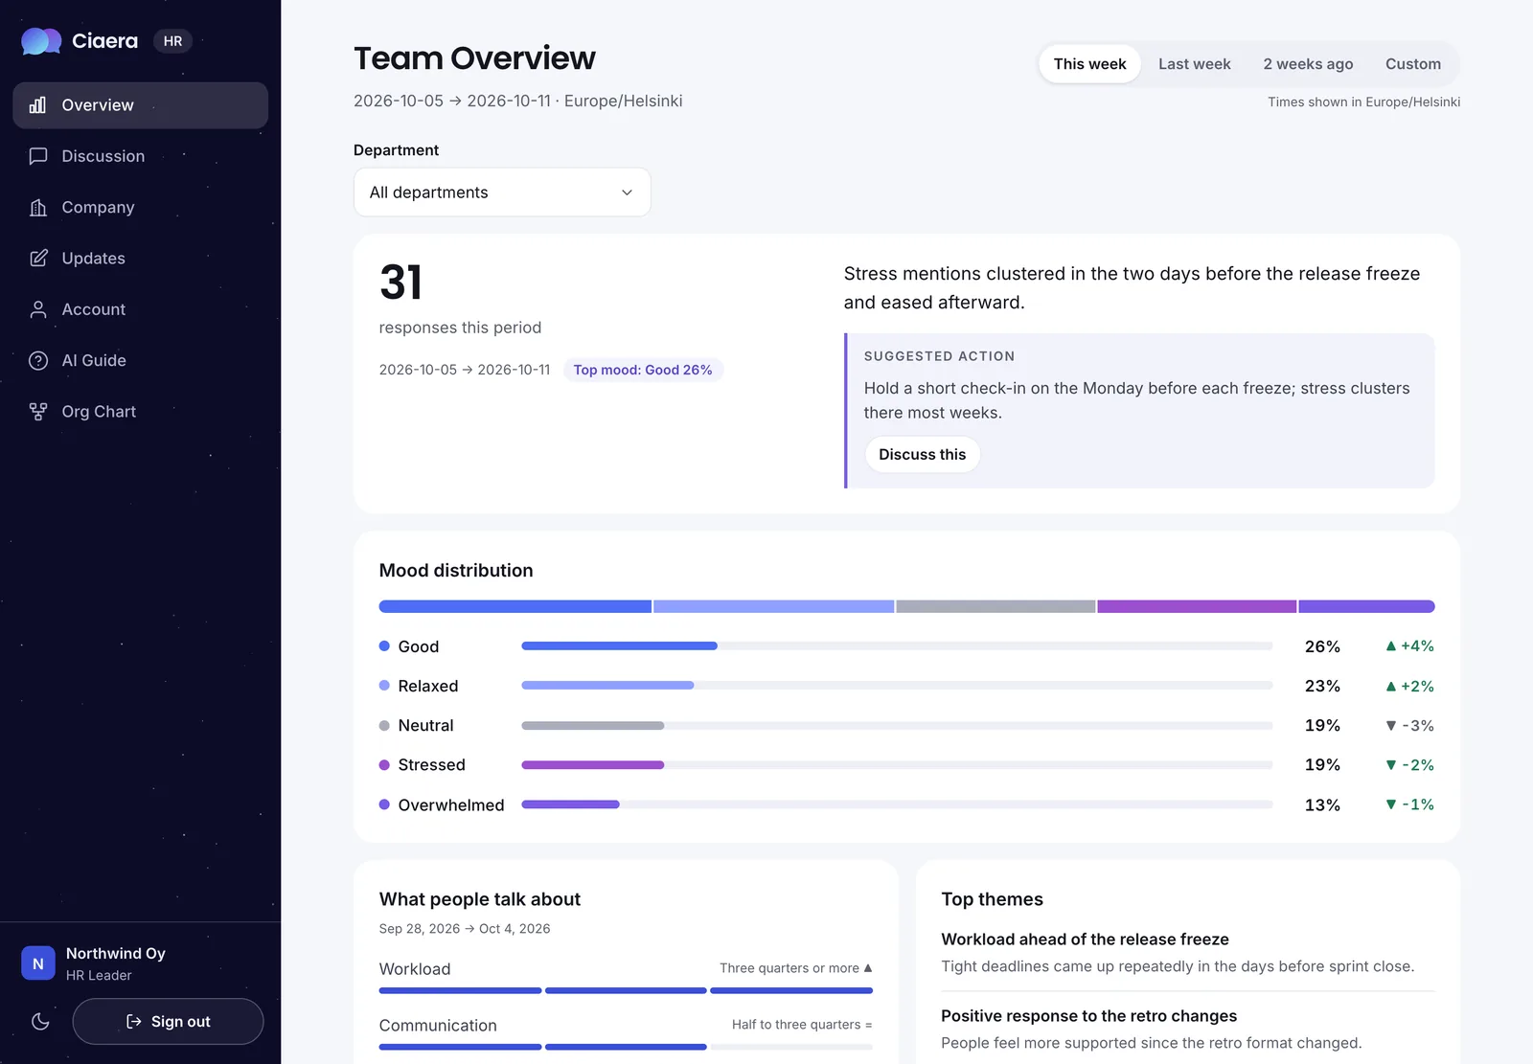This screenshot has width=1533, height=1064.
Task: Click the Account person icon
Action: click(x=38, y=309)
